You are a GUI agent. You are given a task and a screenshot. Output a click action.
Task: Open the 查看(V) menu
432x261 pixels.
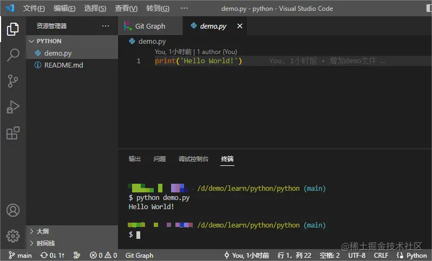tap(126, 9)
